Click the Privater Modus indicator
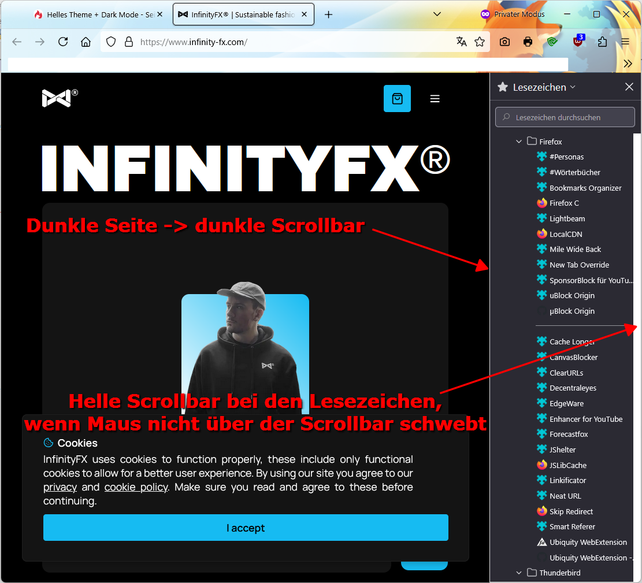642x583 pixels. (x=513, y=14)
